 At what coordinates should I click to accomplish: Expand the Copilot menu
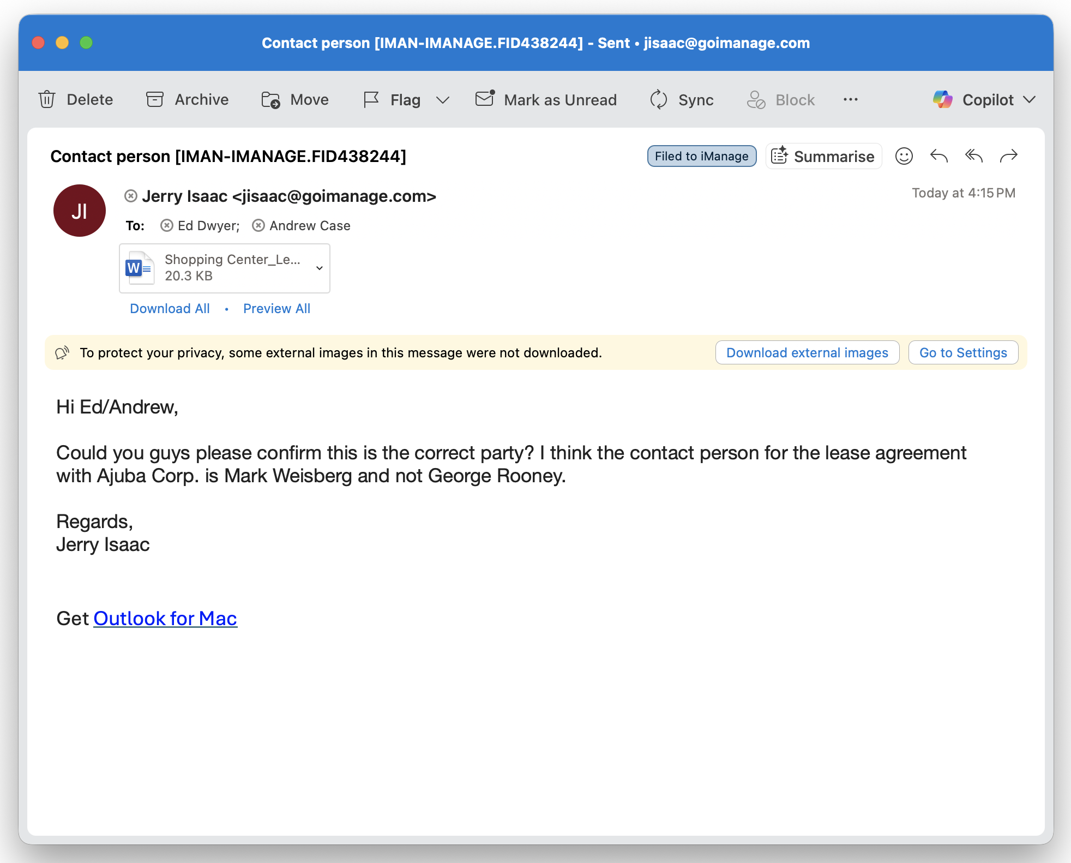[1029, 100]
